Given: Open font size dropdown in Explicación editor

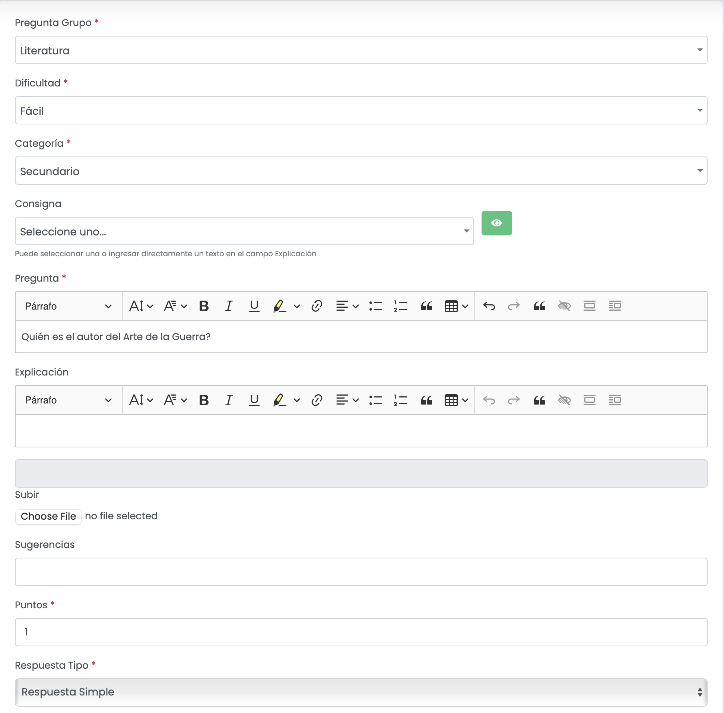Looking at the screenshot, I should [x=141, y=400].
